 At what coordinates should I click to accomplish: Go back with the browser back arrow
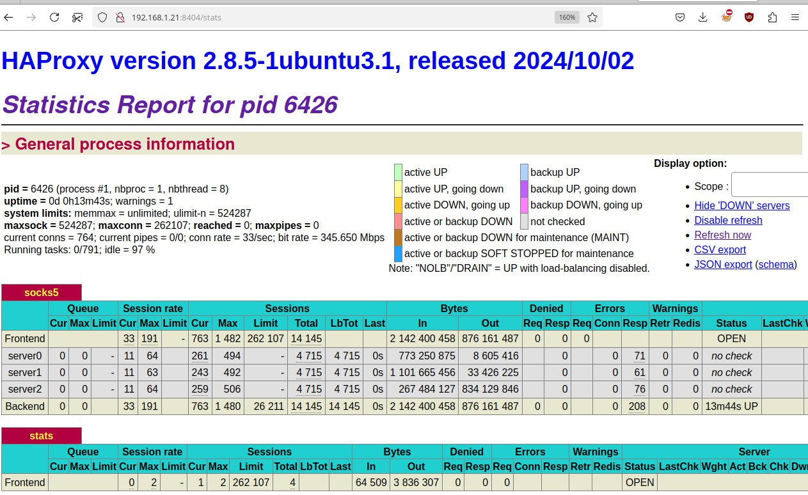pyautogui.click(x=9, y=17)
